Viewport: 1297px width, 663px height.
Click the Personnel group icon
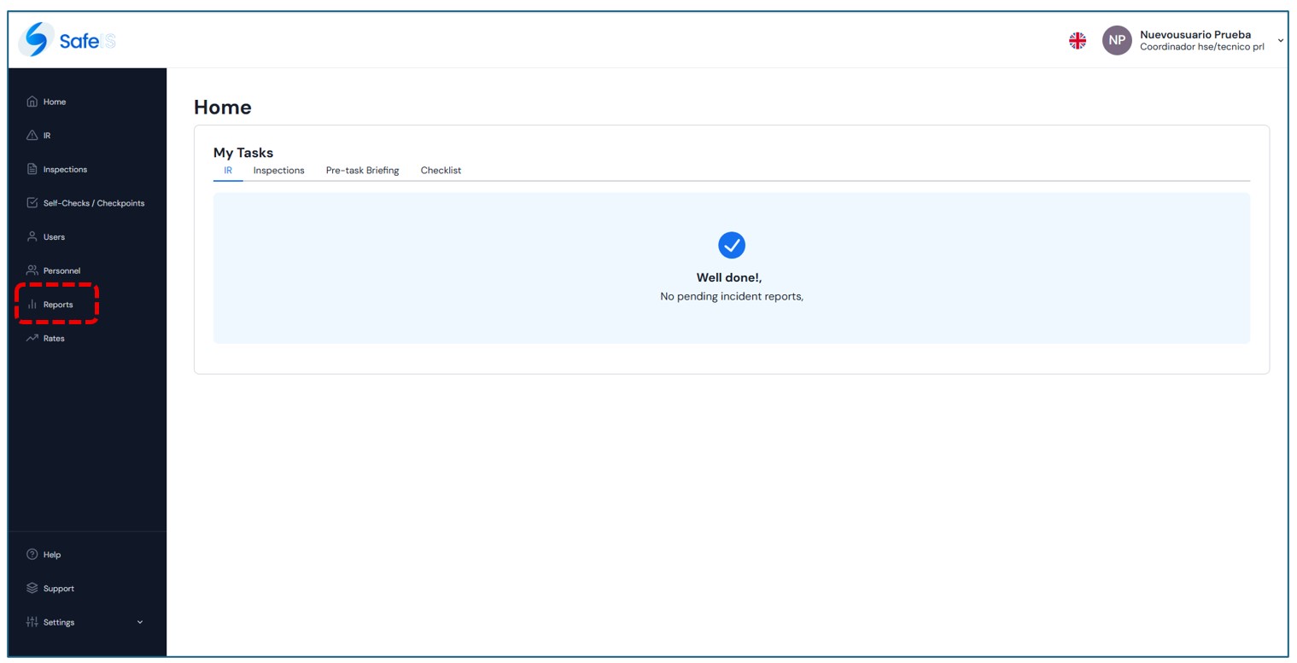32,270
